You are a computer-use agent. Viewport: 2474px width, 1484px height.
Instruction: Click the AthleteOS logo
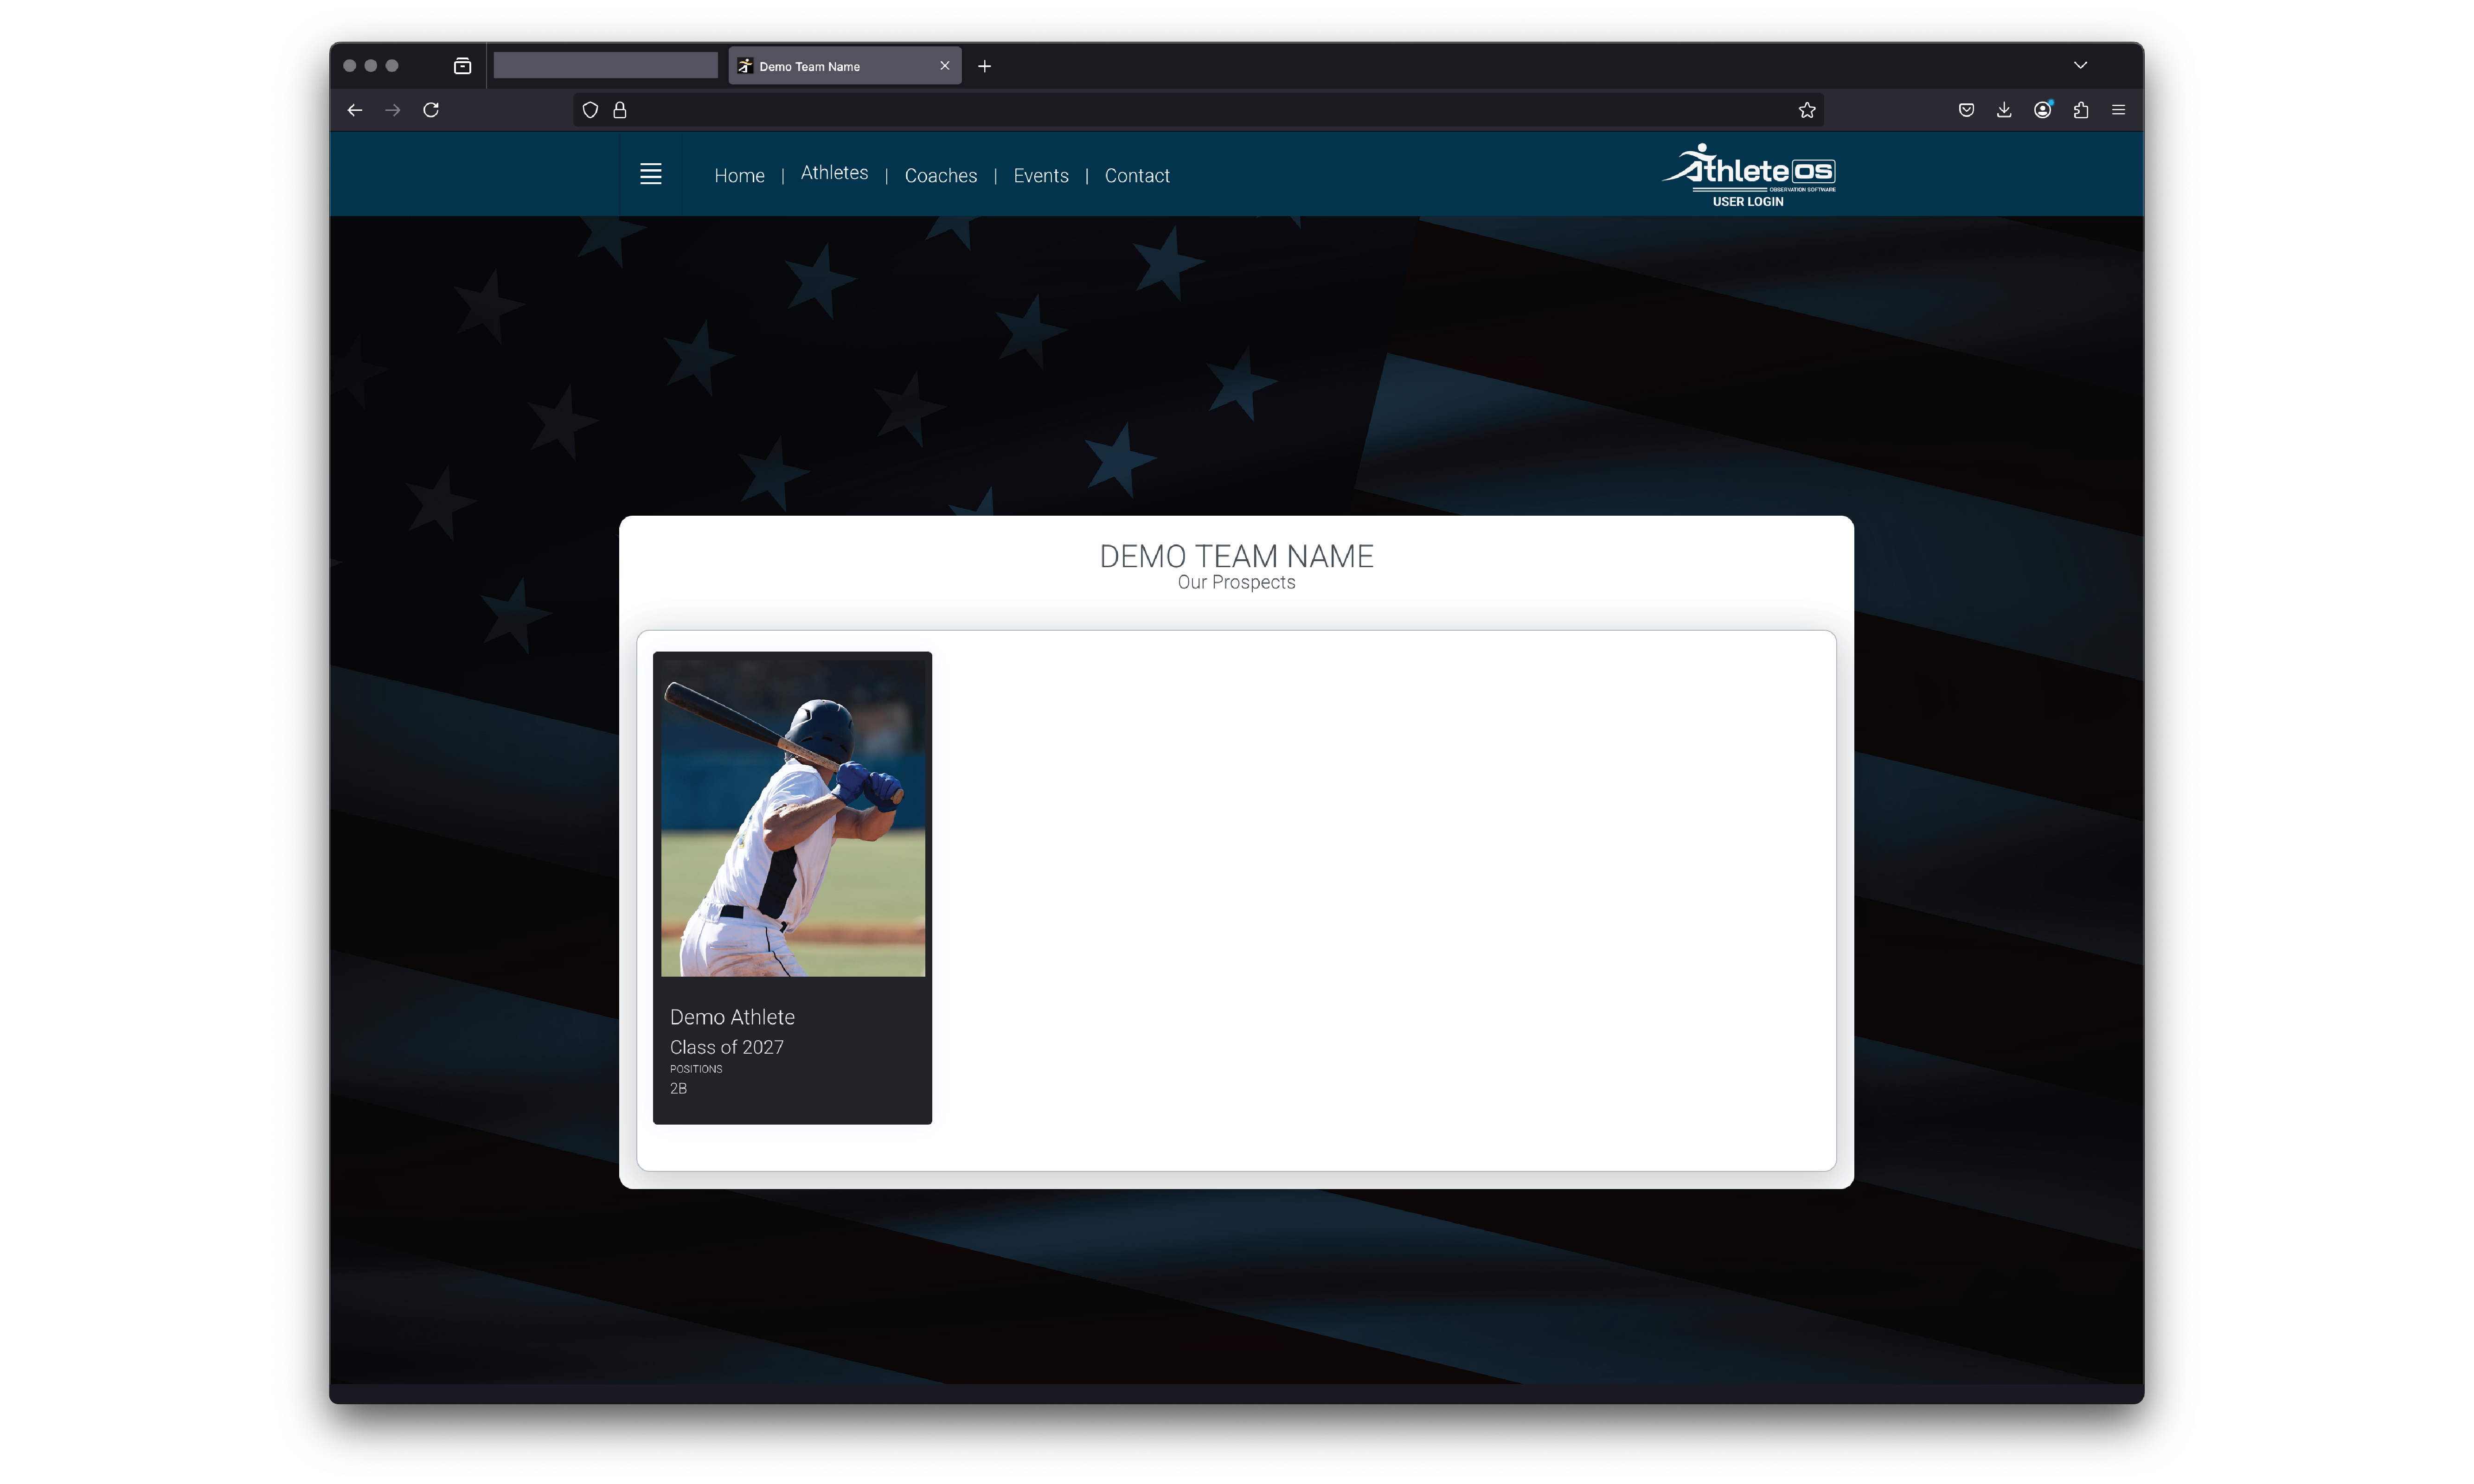point(1748,167)
